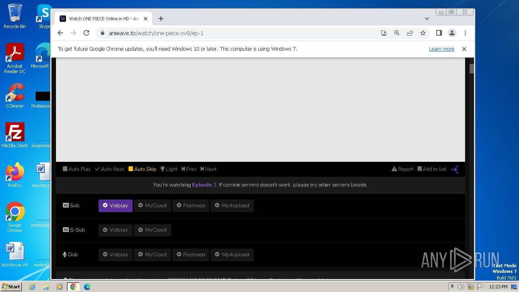Image resolution: width=519 pixels, height=292 pixels.
Task: Select the Dub Filemoon server
Action: [191, 255]
